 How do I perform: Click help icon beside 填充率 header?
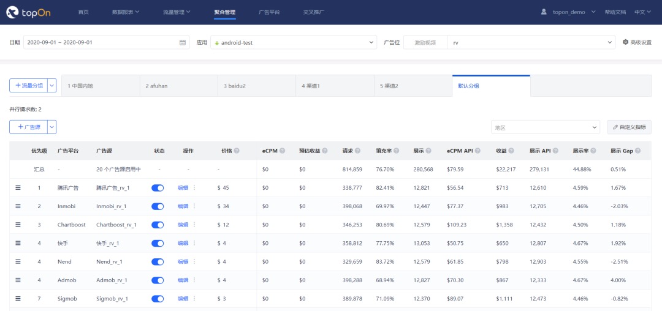397,151
